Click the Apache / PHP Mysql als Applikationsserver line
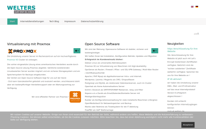The height and width of the screenshot is (129, 206). pos(113,76)
